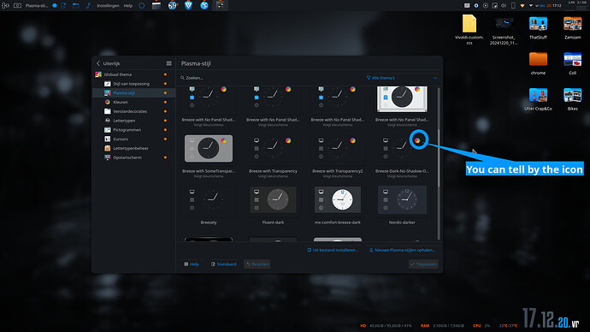This screenshot has width=590, height=332.
Task: Expand the filter dropdown chevron arrow
Action: tap(435, 78)
